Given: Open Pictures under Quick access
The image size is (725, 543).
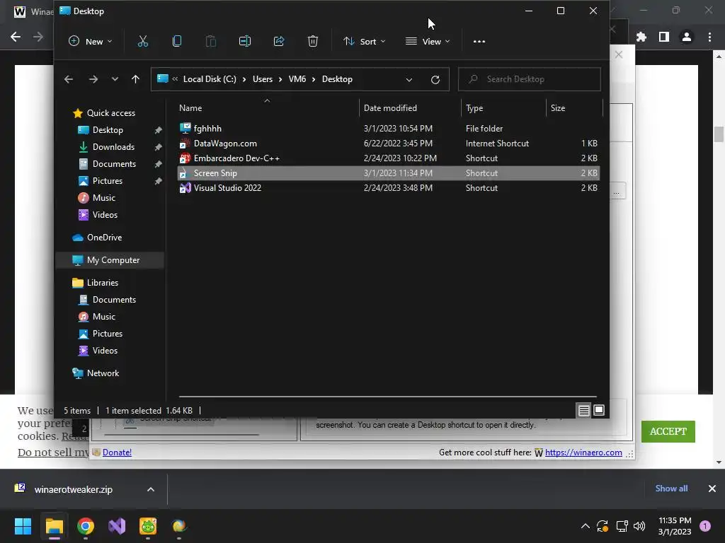Looking at the screenshot, I should [108, 181].
